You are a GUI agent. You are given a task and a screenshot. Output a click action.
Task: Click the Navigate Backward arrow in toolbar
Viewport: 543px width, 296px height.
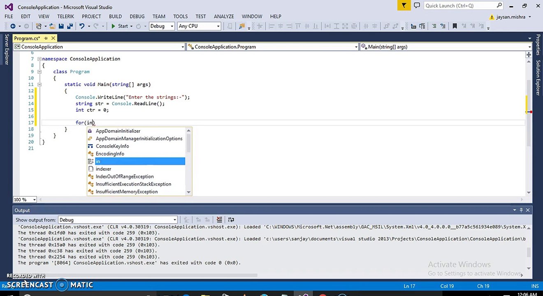coord(13,26)
